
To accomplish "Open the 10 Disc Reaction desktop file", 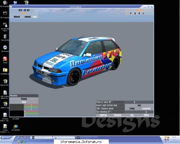I will (x=5, y=128).
